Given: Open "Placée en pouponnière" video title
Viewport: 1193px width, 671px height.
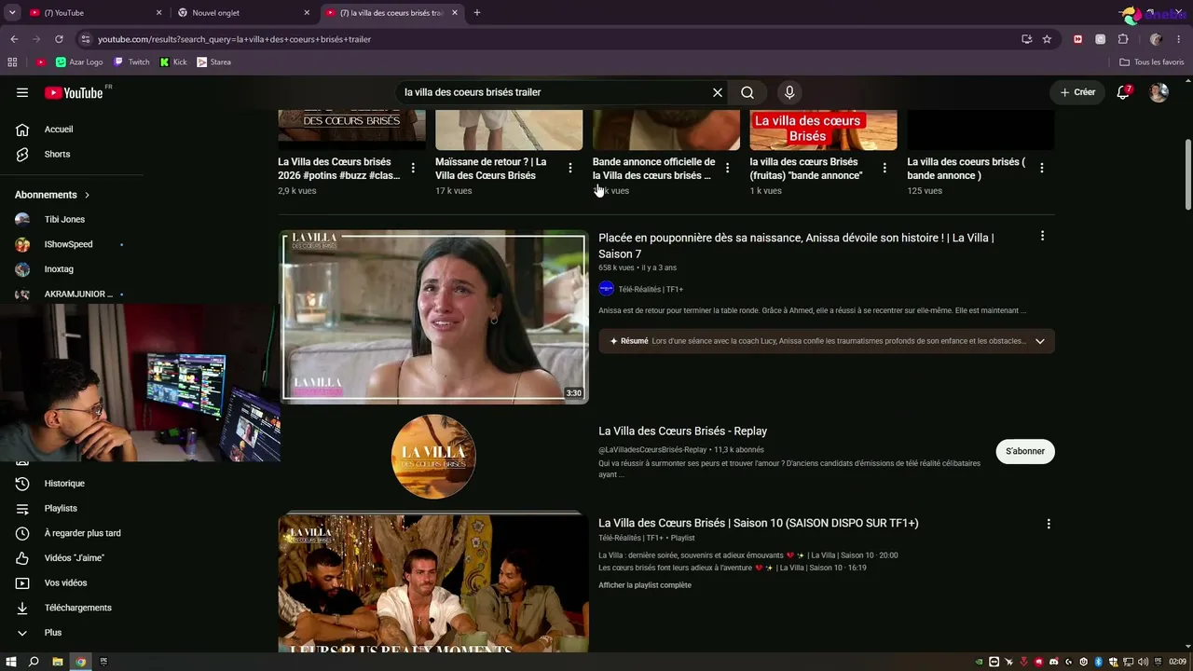Looking at the screenshot, I should tap(796, 246).
